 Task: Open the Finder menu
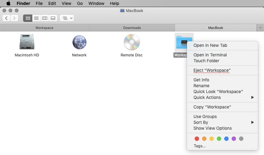pos(23,3)
